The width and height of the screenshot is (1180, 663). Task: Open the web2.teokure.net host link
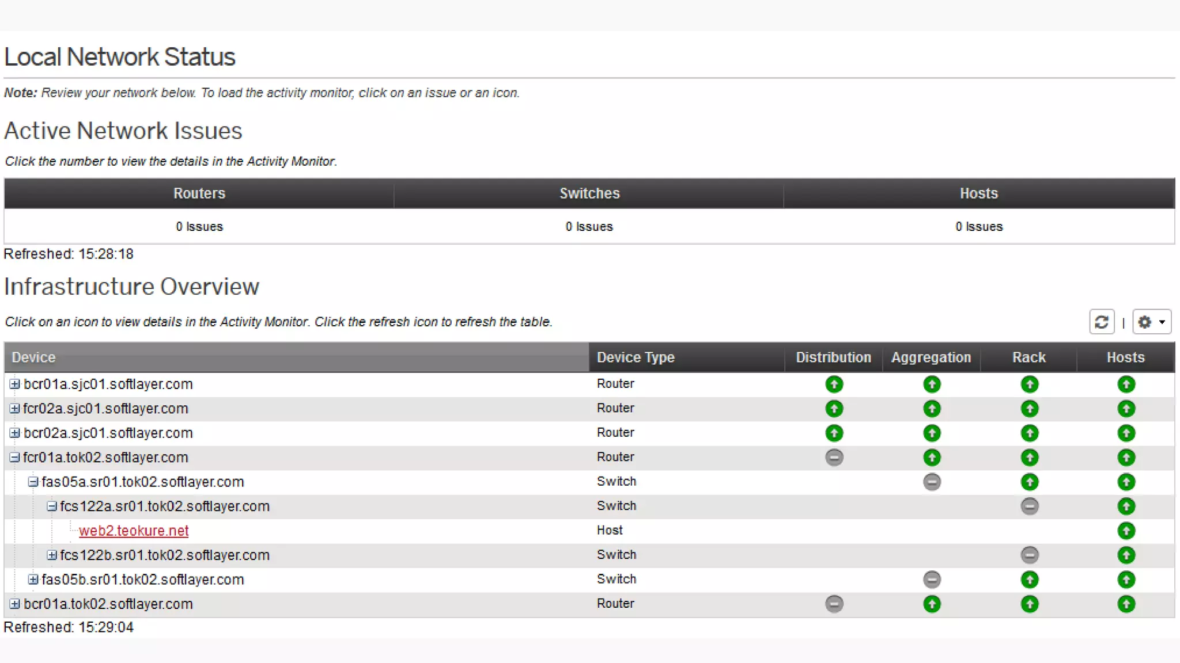click(x=134, y=531)
